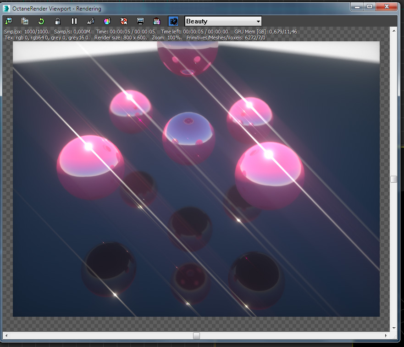
Task: Click the render region icon
Action: coord(157,21)
